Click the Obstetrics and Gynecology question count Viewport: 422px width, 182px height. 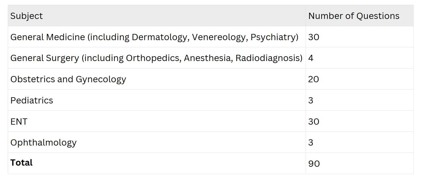[313, 79]
